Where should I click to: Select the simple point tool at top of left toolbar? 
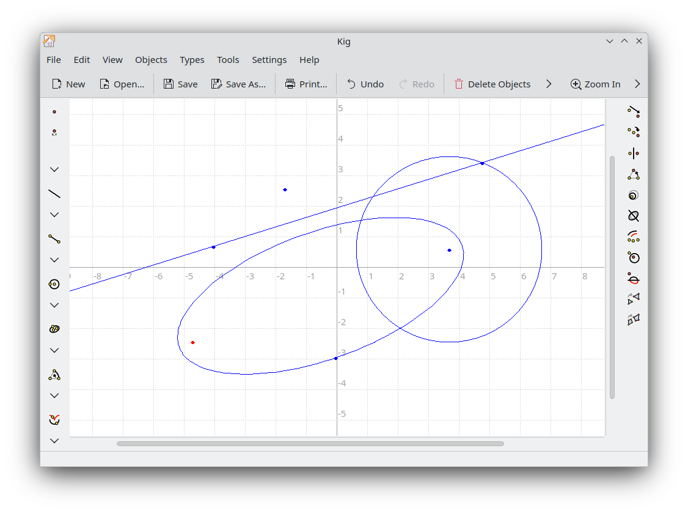pos(54,112)
